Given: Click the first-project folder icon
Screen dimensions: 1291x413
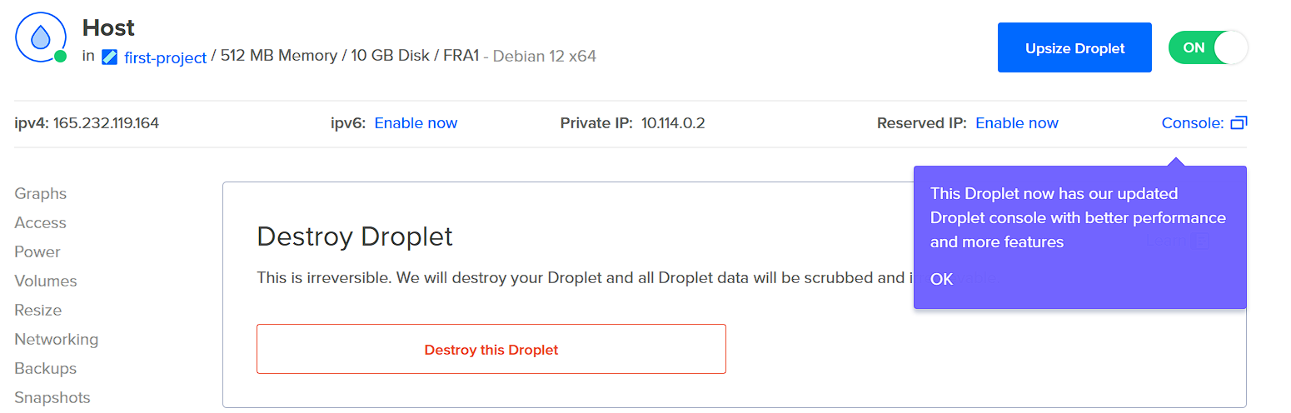Looking at the screenshot, I should [x=109, y=57].
